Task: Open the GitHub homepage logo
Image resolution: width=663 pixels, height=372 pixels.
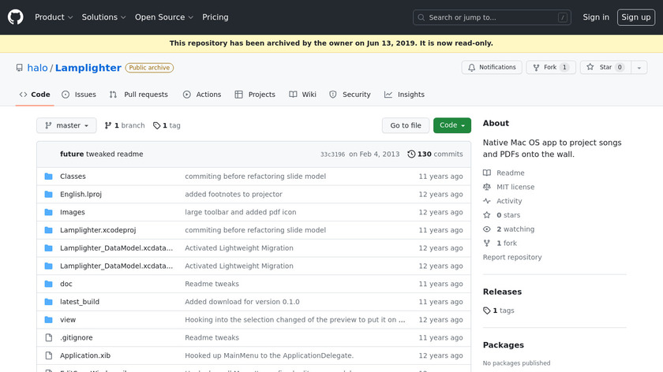Action: [16, 17]
